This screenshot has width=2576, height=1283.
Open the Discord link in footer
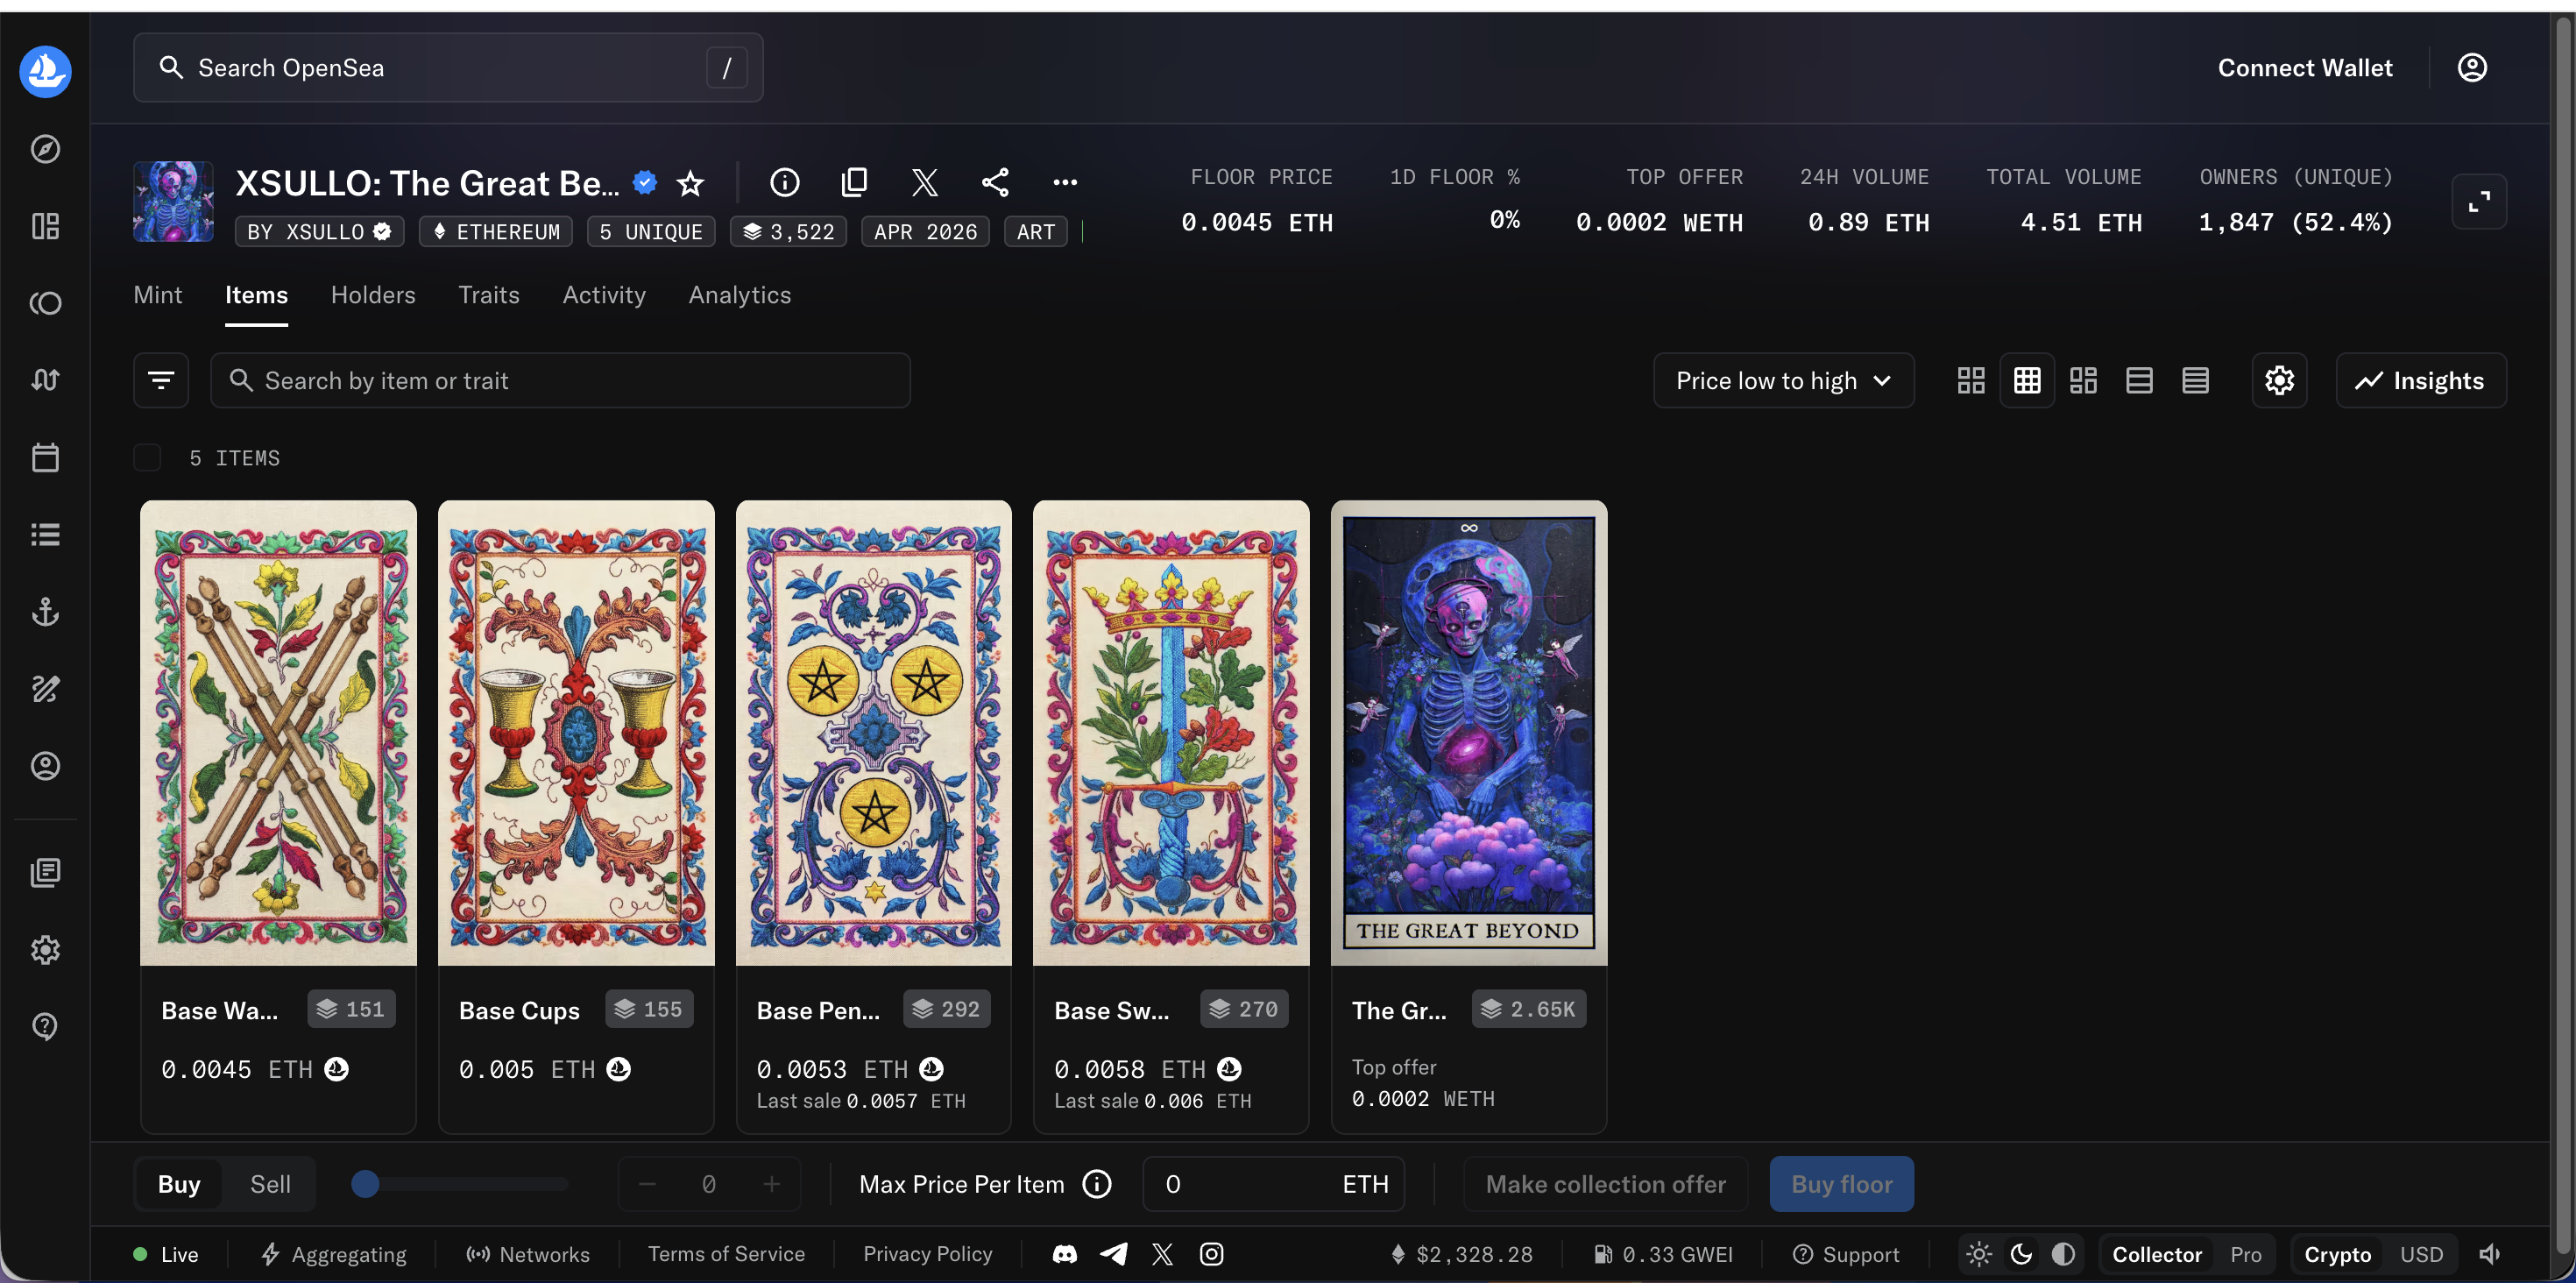pyautogui.click(x=1065, y=1254)
